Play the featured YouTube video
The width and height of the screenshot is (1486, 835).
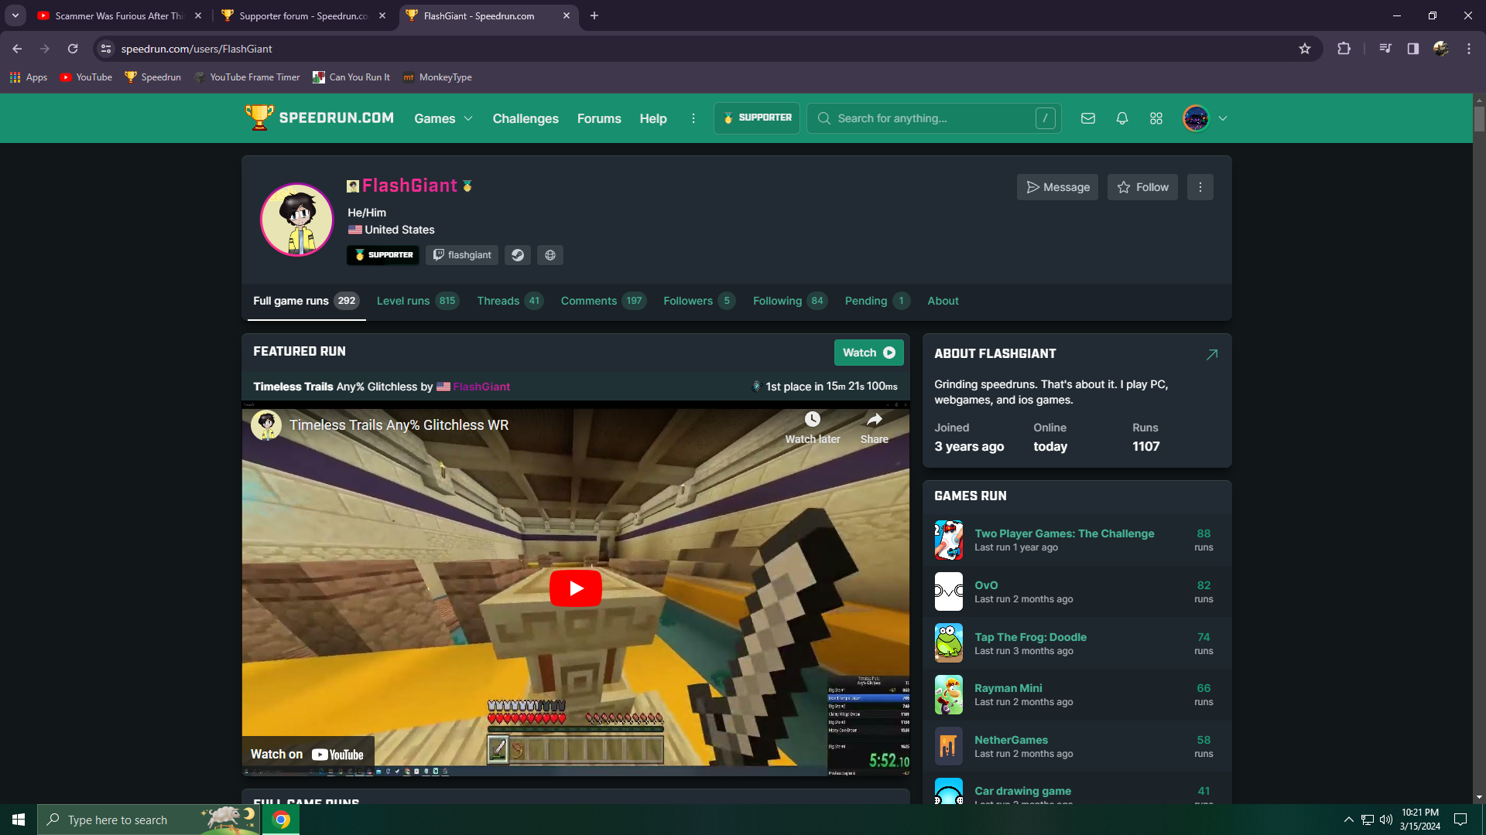(576, 588)
